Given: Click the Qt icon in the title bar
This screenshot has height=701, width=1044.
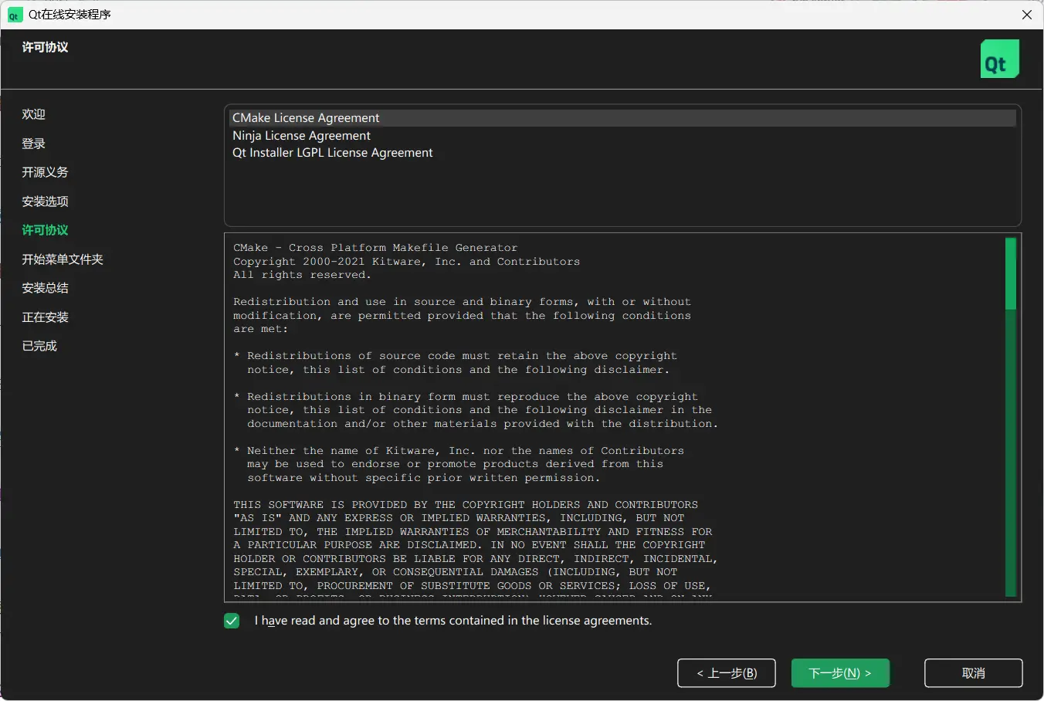Looking at the screenshot, I should [15, 15].
